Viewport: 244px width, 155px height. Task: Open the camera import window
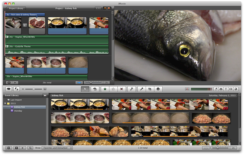click(9, 89)
